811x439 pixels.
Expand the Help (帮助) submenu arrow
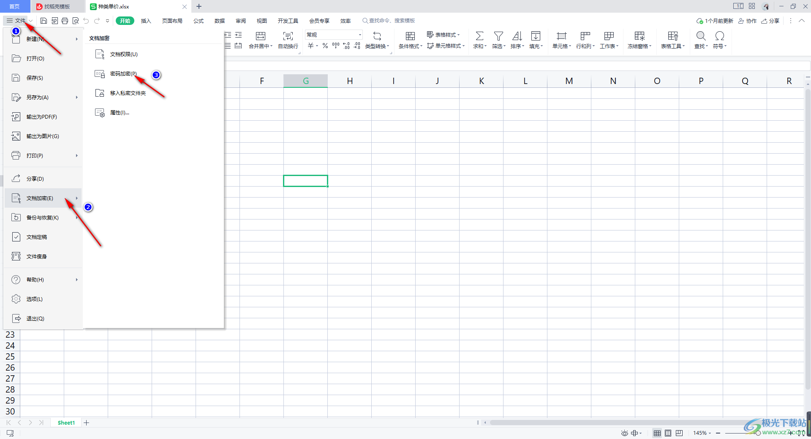pyautogui.click(x=76, y=279)
